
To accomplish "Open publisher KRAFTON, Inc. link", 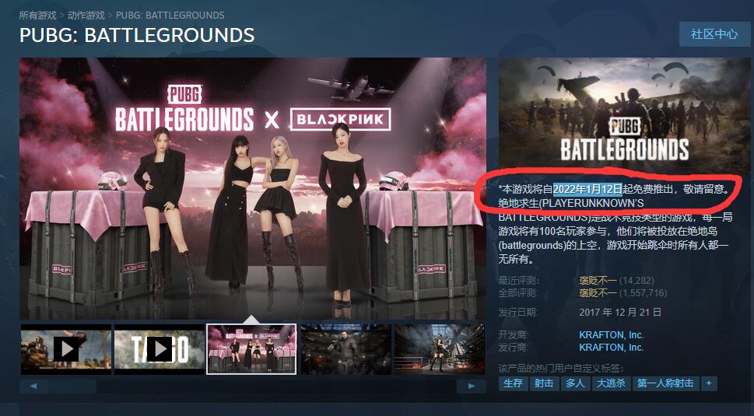I will pos(611,348).
